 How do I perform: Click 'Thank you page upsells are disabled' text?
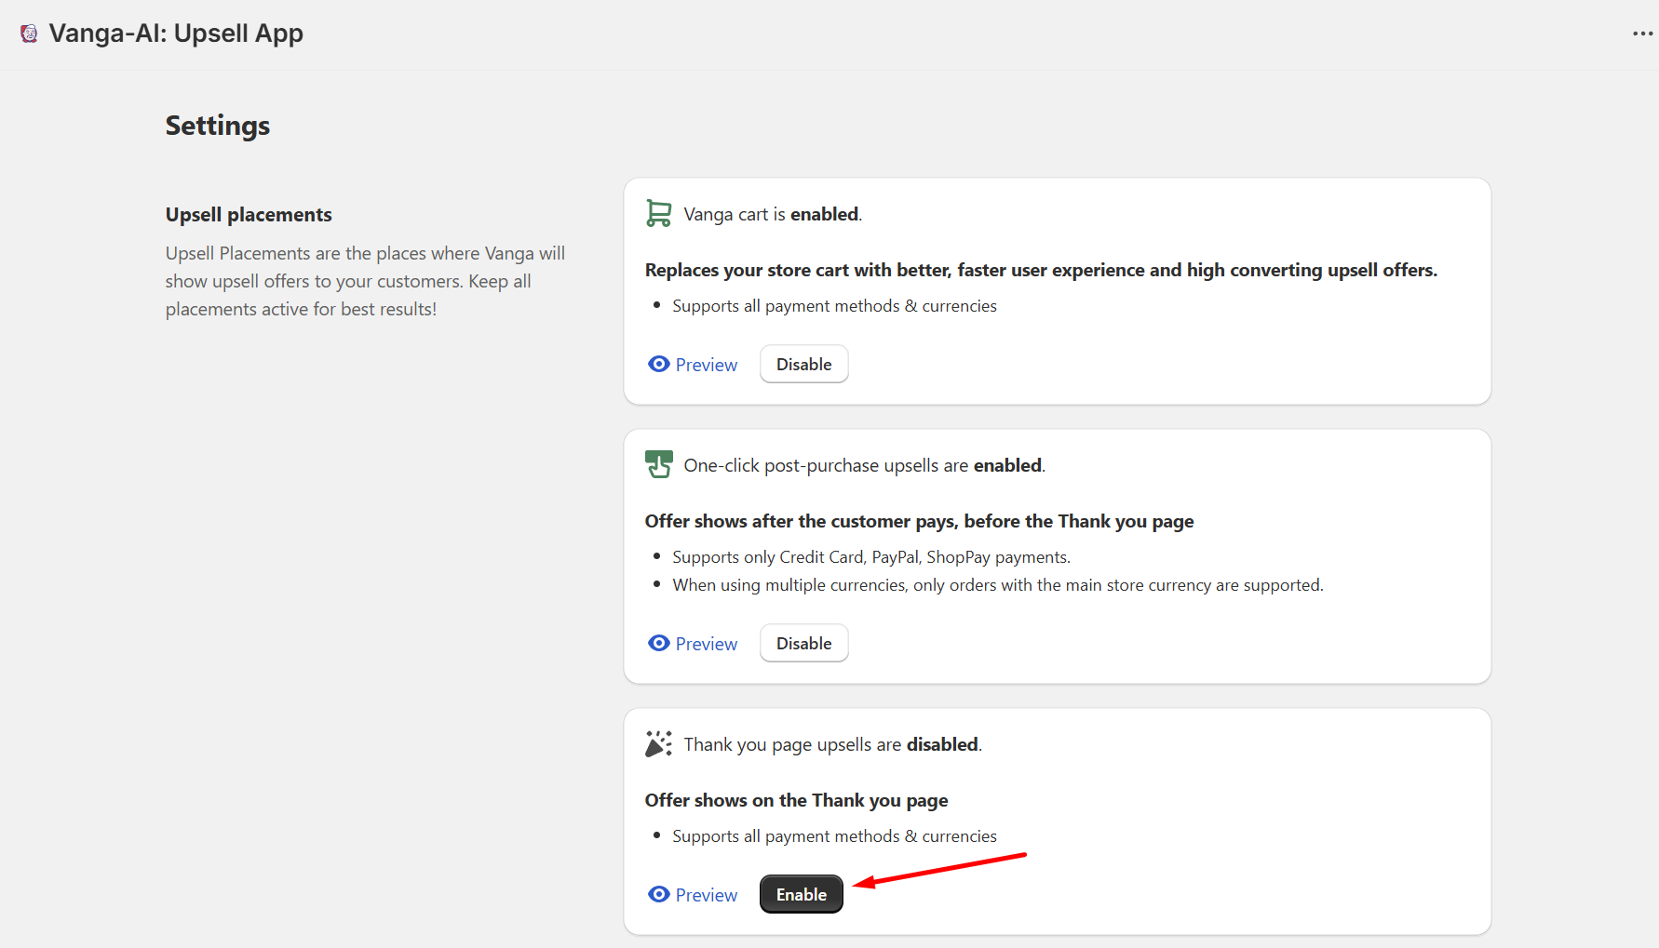coord(833,744)
